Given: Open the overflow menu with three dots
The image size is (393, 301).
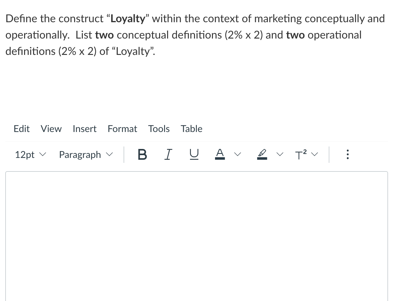Looking at the screenshot, I should pos(348,155).
